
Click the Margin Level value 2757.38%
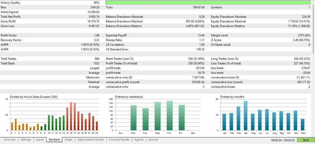(x=304, y=36)
